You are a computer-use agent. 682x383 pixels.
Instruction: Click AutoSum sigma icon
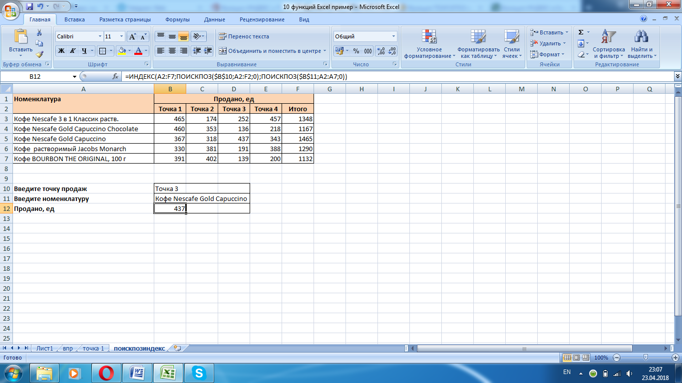(x=581, y=32)
